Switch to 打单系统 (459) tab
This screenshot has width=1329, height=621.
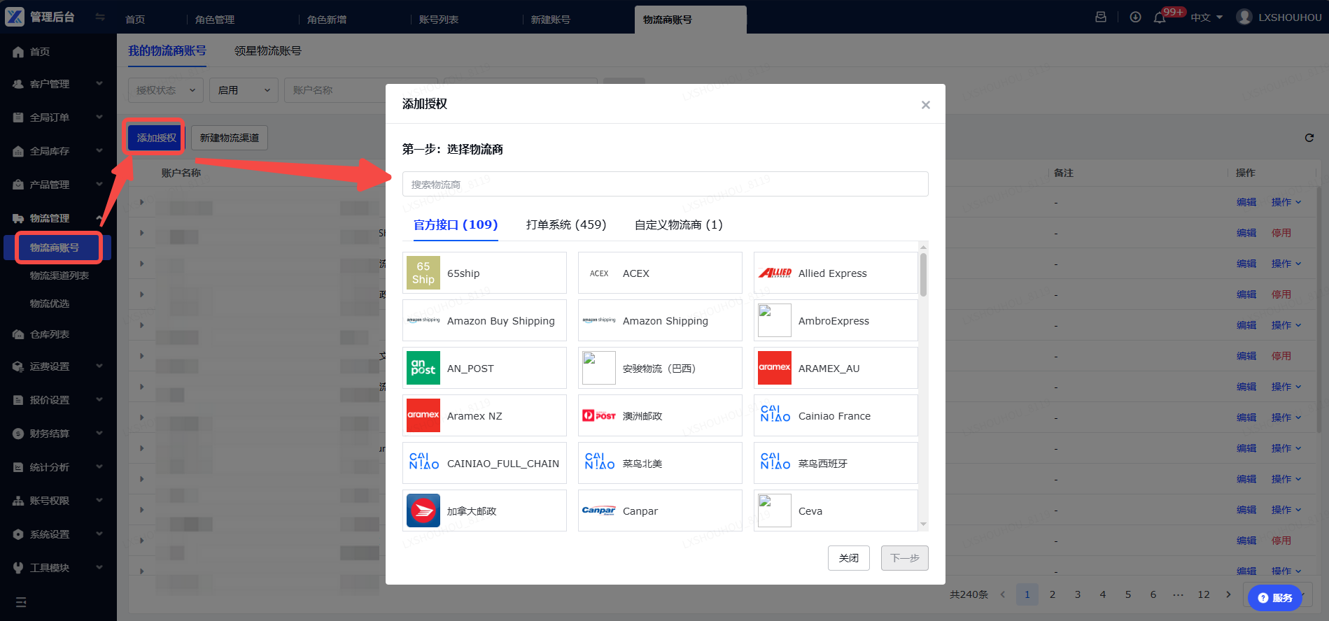tap(566, 224)
